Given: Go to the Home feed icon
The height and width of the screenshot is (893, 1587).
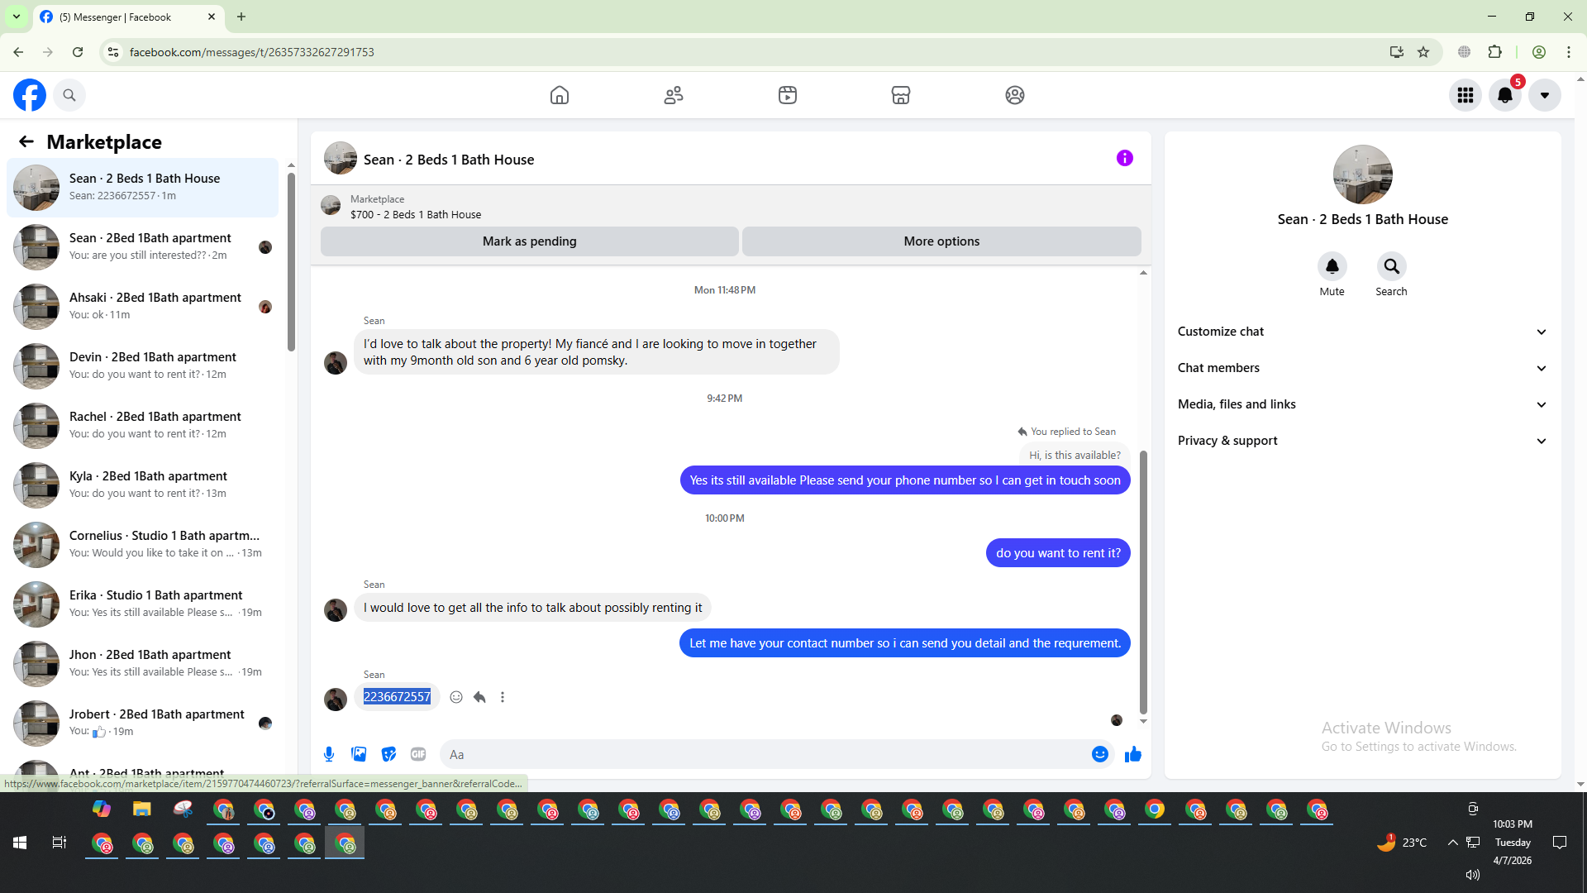Looking at the screenshot, I should [560, 95].
